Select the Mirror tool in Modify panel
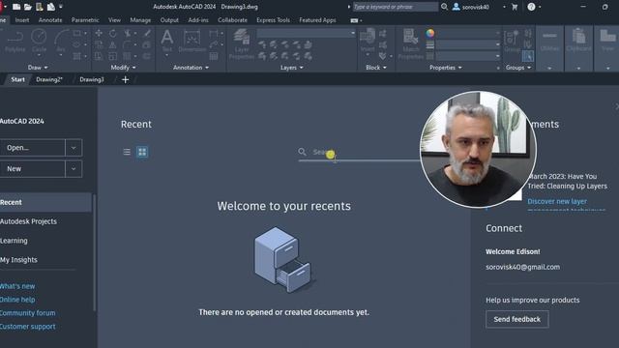 coord(113,45)
